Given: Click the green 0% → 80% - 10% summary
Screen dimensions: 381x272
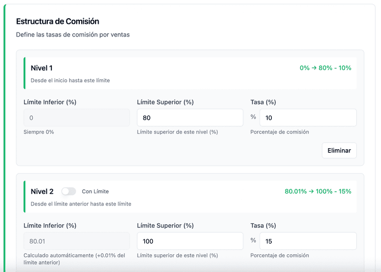Looking at the screenshot, I should point(325,68).
